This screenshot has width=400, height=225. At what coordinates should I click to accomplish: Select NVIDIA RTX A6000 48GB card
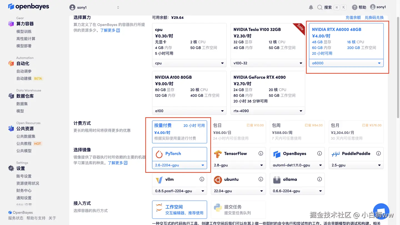(x=346, y=41)
